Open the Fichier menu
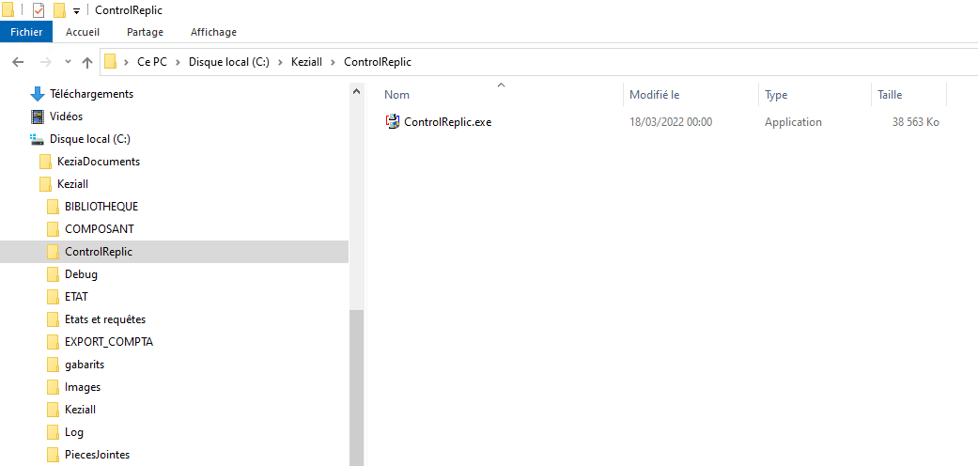Image resolution: width=978 pixels, height=466 pixels. click(26, 32)
